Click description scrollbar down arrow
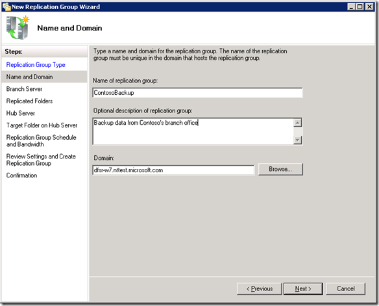379x306 pixels. tap(297, 140)
